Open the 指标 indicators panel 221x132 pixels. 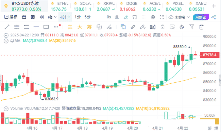tap(11, 17)
